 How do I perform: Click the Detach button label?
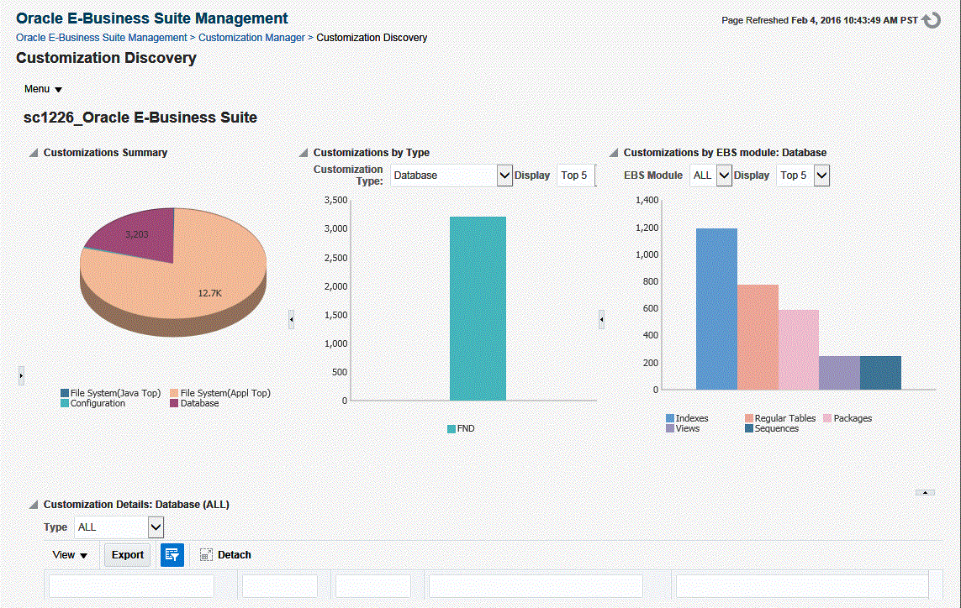click(x=234, y=555)
